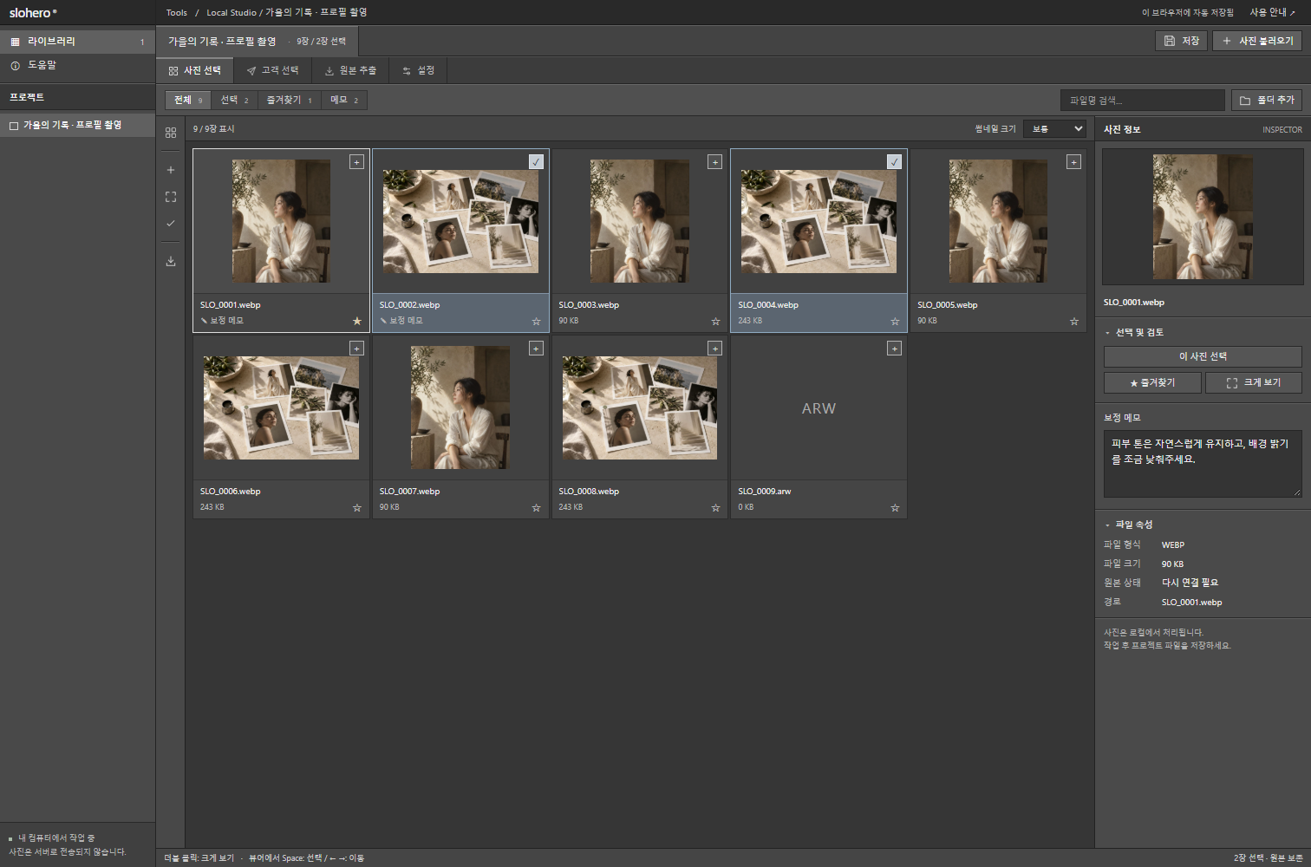This screenshot has height=867, width=1311.
Task: Open the 썸네일 크기 dropdown
Action: pyautogui.click(x=1054, y=128)
